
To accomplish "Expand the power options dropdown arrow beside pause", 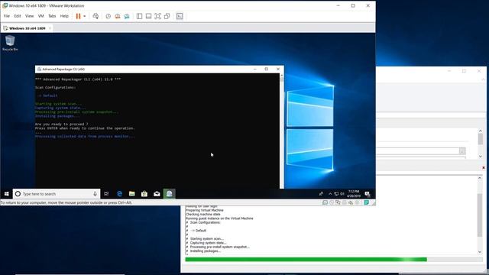I will pos(85,16).
